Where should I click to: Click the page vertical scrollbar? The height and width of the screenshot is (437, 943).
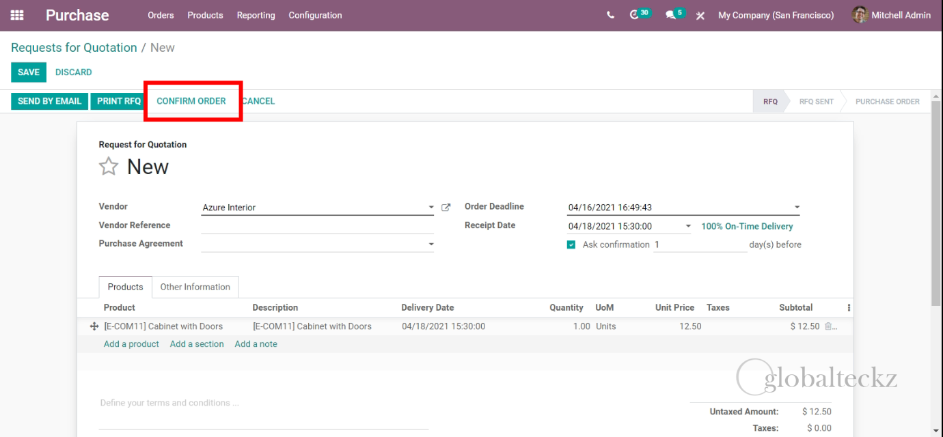(x=935, y=202)
